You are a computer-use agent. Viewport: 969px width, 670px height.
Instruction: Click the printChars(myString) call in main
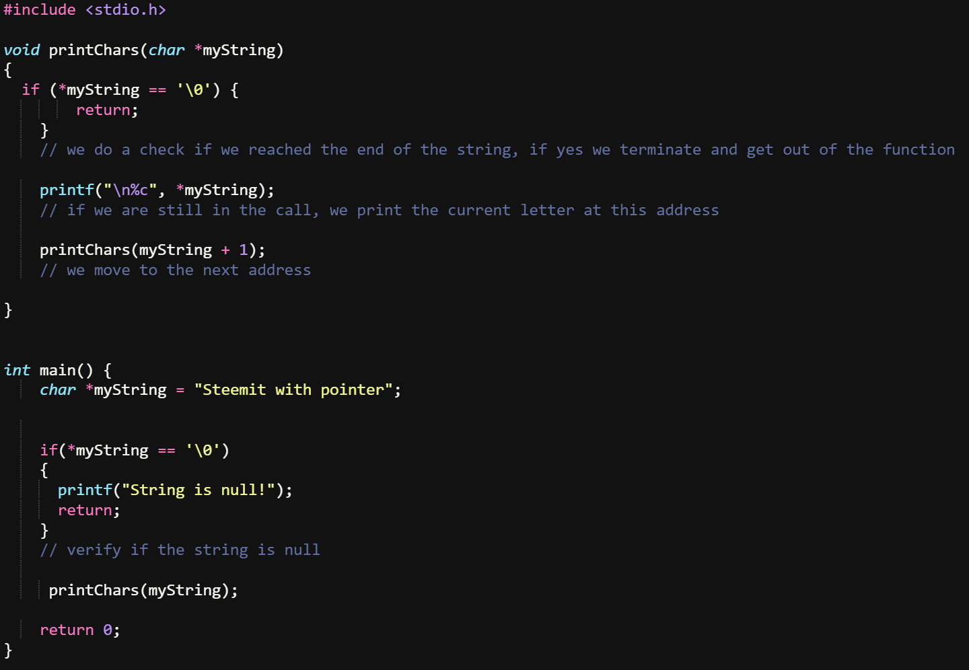pyautogui.click(x=143, y=591)
